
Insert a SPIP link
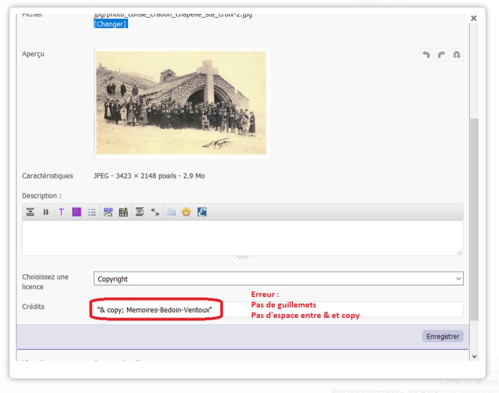pyautogui.click(x=108, y=212)
